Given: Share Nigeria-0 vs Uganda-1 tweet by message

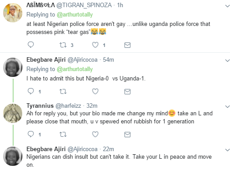Looking at the screenshot, I should pos(128,92).
